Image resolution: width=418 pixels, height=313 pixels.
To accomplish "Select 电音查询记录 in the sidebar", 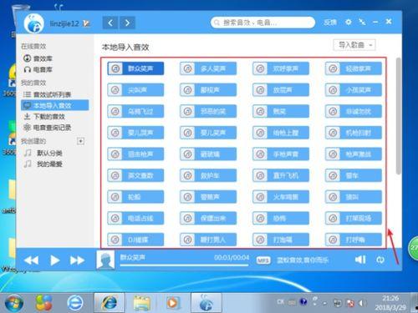I will [x=48, y=128].
